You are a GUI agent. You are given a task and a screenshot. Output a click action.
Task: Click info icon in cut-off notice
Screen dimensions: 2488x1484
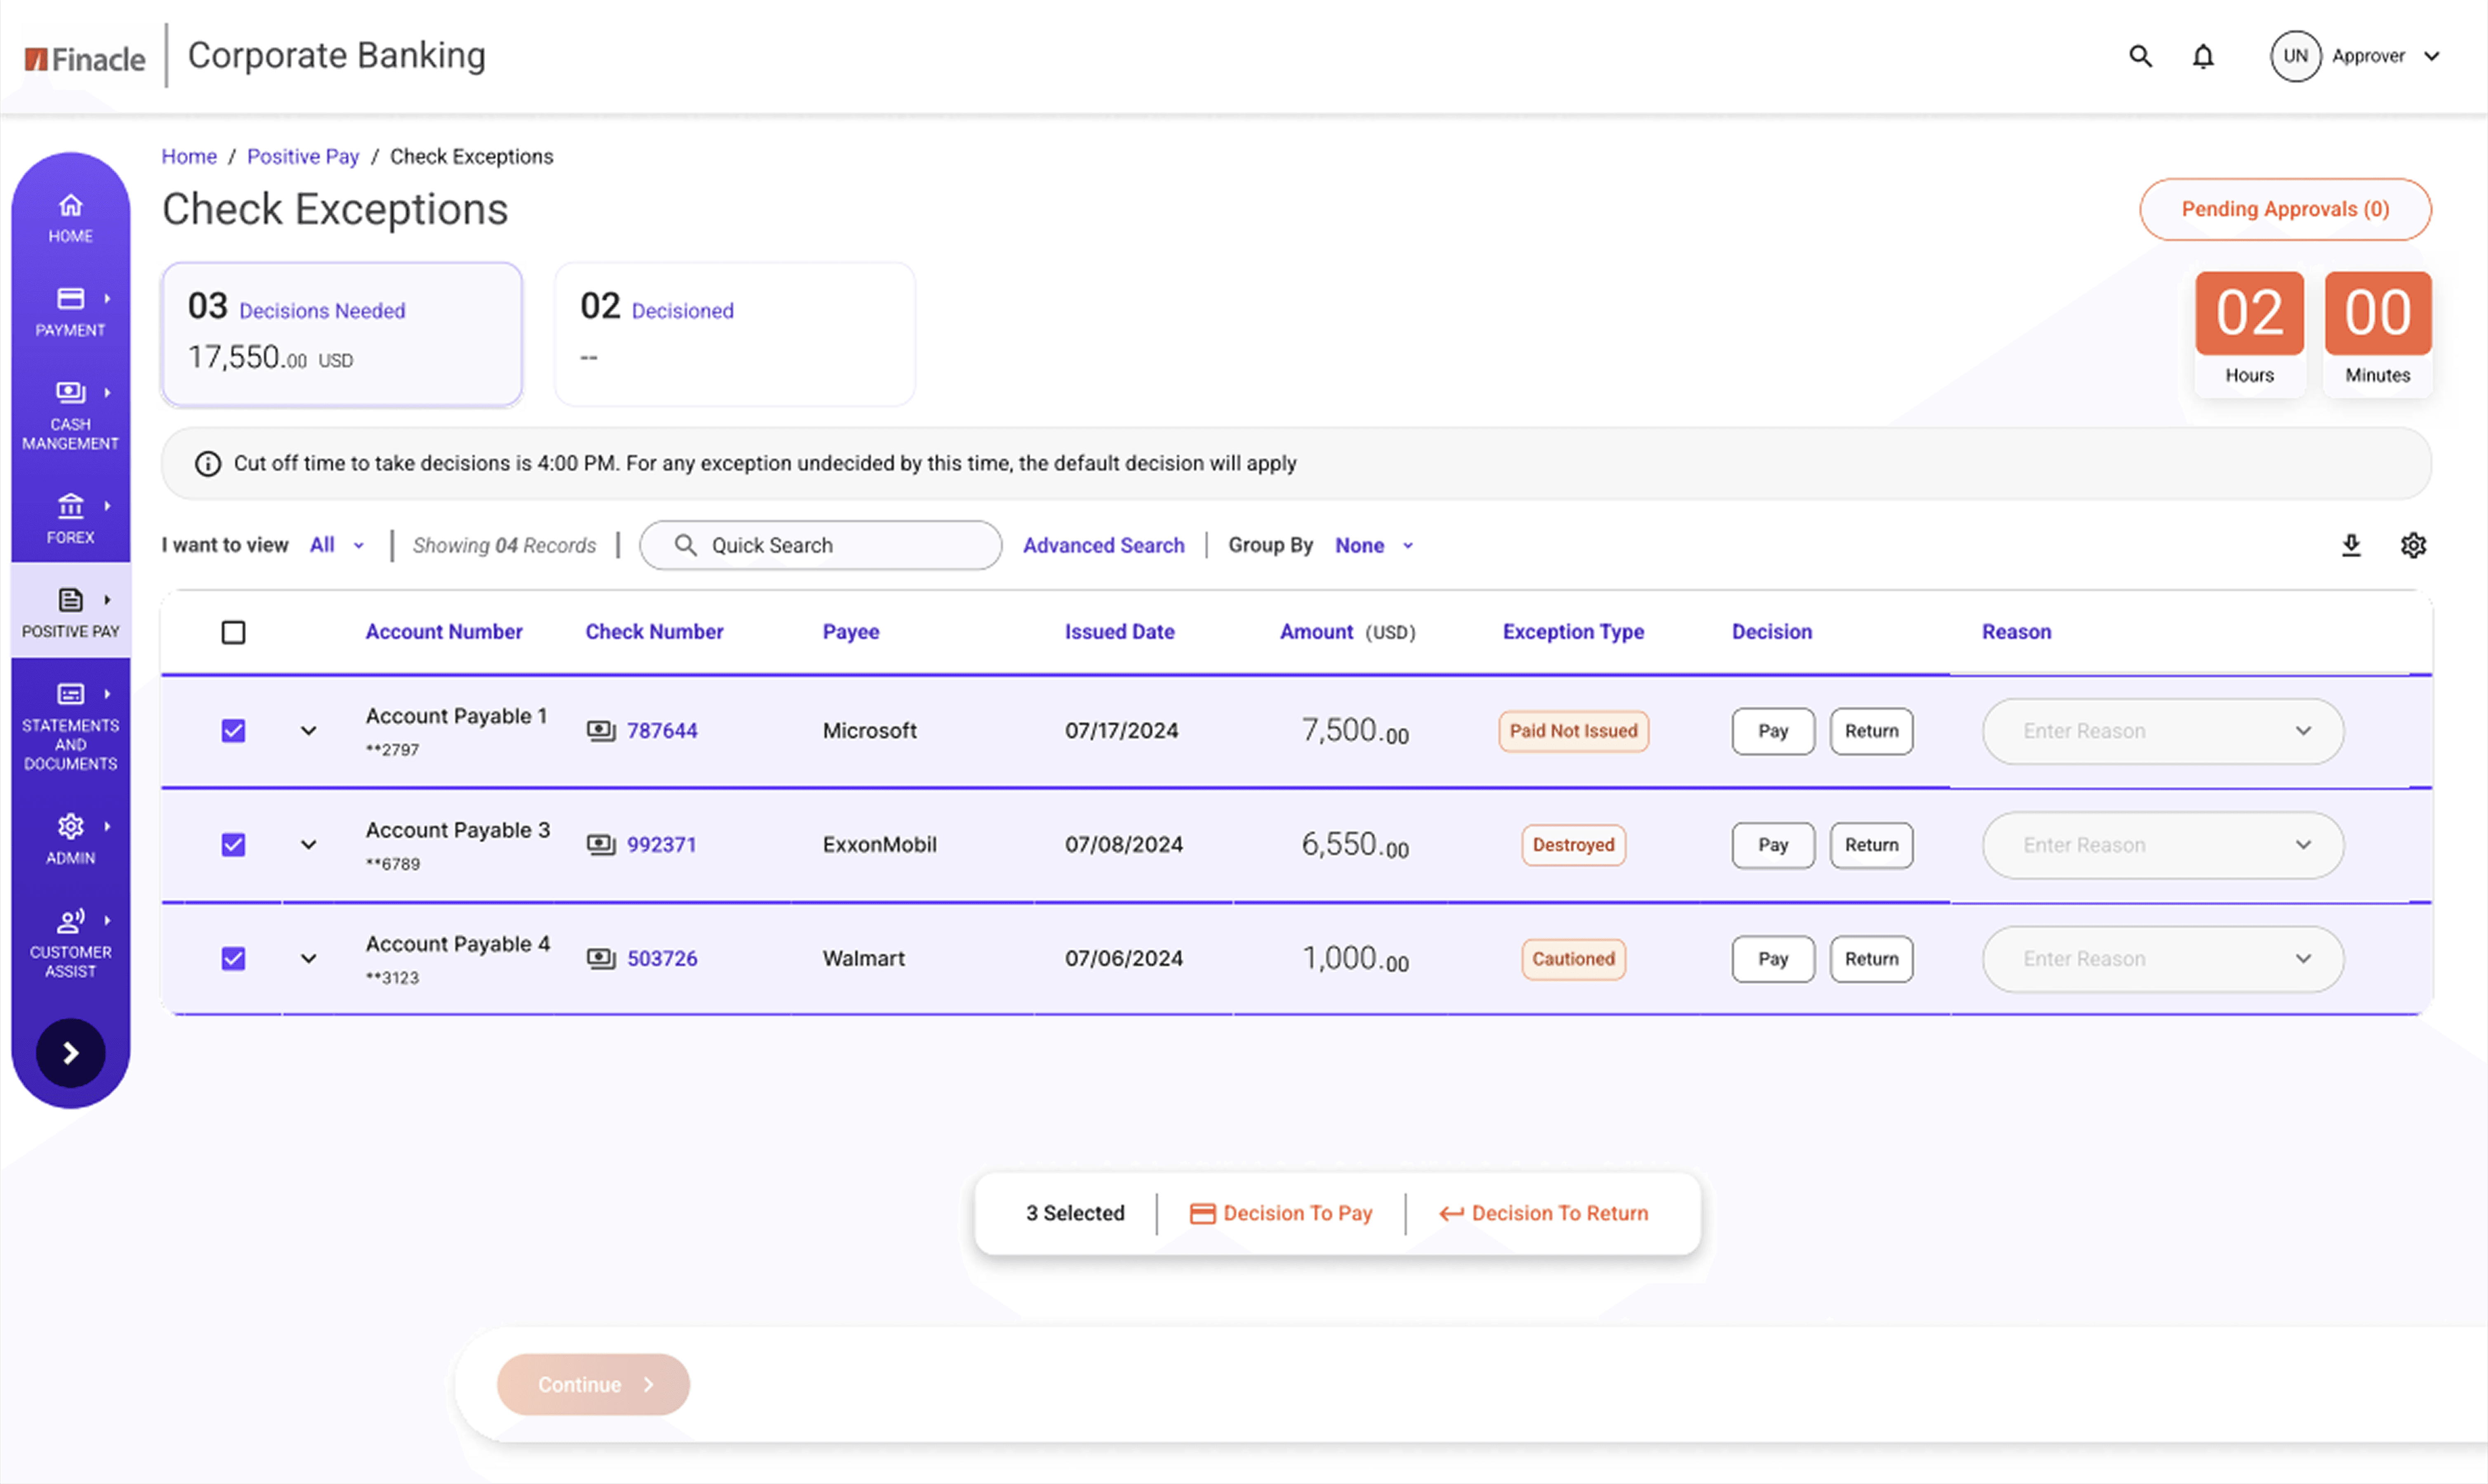click(207, 464)
